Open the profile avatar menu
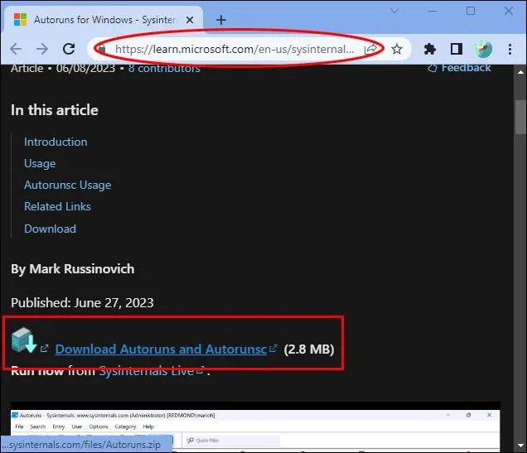527x453 pixels. (x=483, y=49)
